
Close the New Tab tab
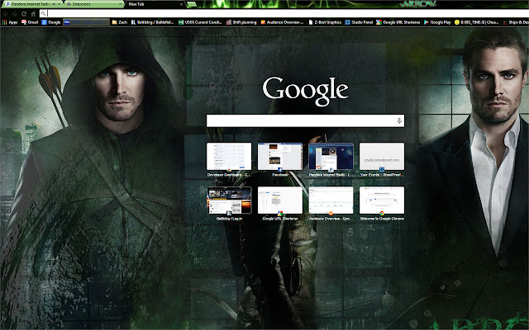point(181,4)
